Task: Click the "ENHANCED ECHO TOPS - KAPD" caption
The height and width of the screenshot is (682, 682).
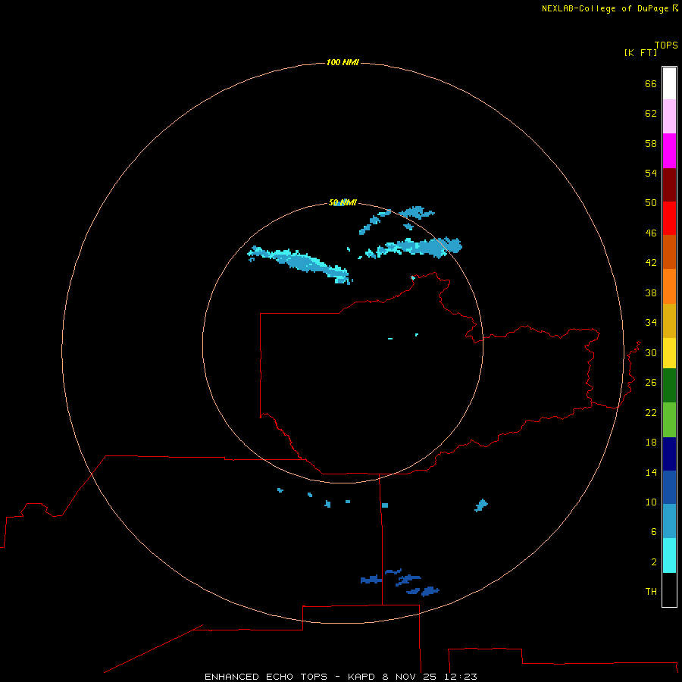Action: (289, 677)
